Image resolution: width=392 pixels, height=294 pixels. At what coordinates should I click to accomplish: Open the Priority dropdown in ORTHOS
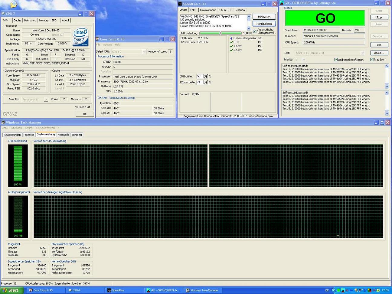[x=304, y=60]
